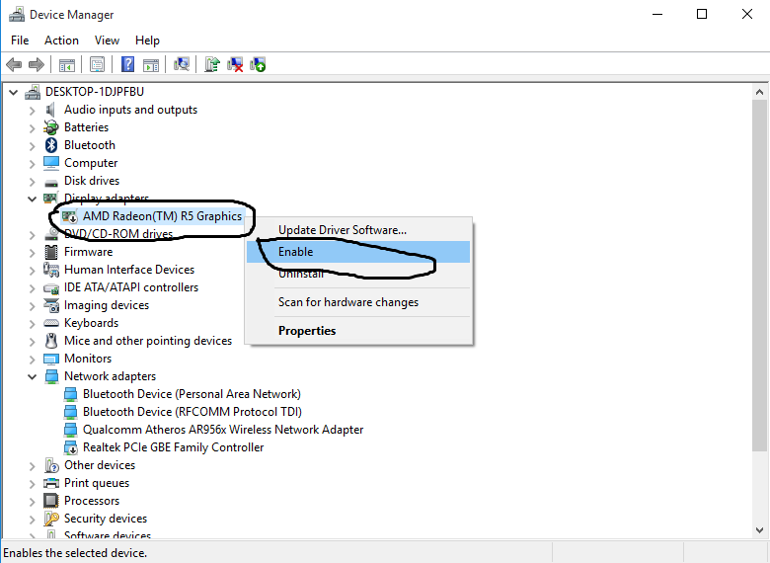The image size is (770, 563).
Task: Click Show/Hide Console Tree toolbar icon
Action: [67, 64]
